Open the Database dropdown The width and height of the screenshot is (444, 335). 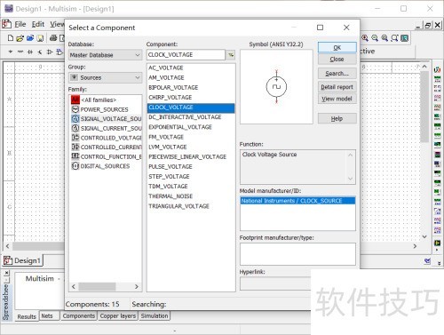pos(138,55)
